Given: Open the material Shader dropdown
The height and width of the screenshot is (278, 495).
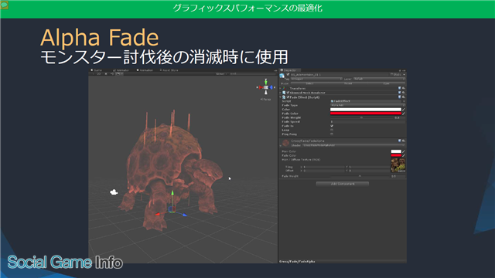Looking at the screenshot, I should click(x=353, y=146).
